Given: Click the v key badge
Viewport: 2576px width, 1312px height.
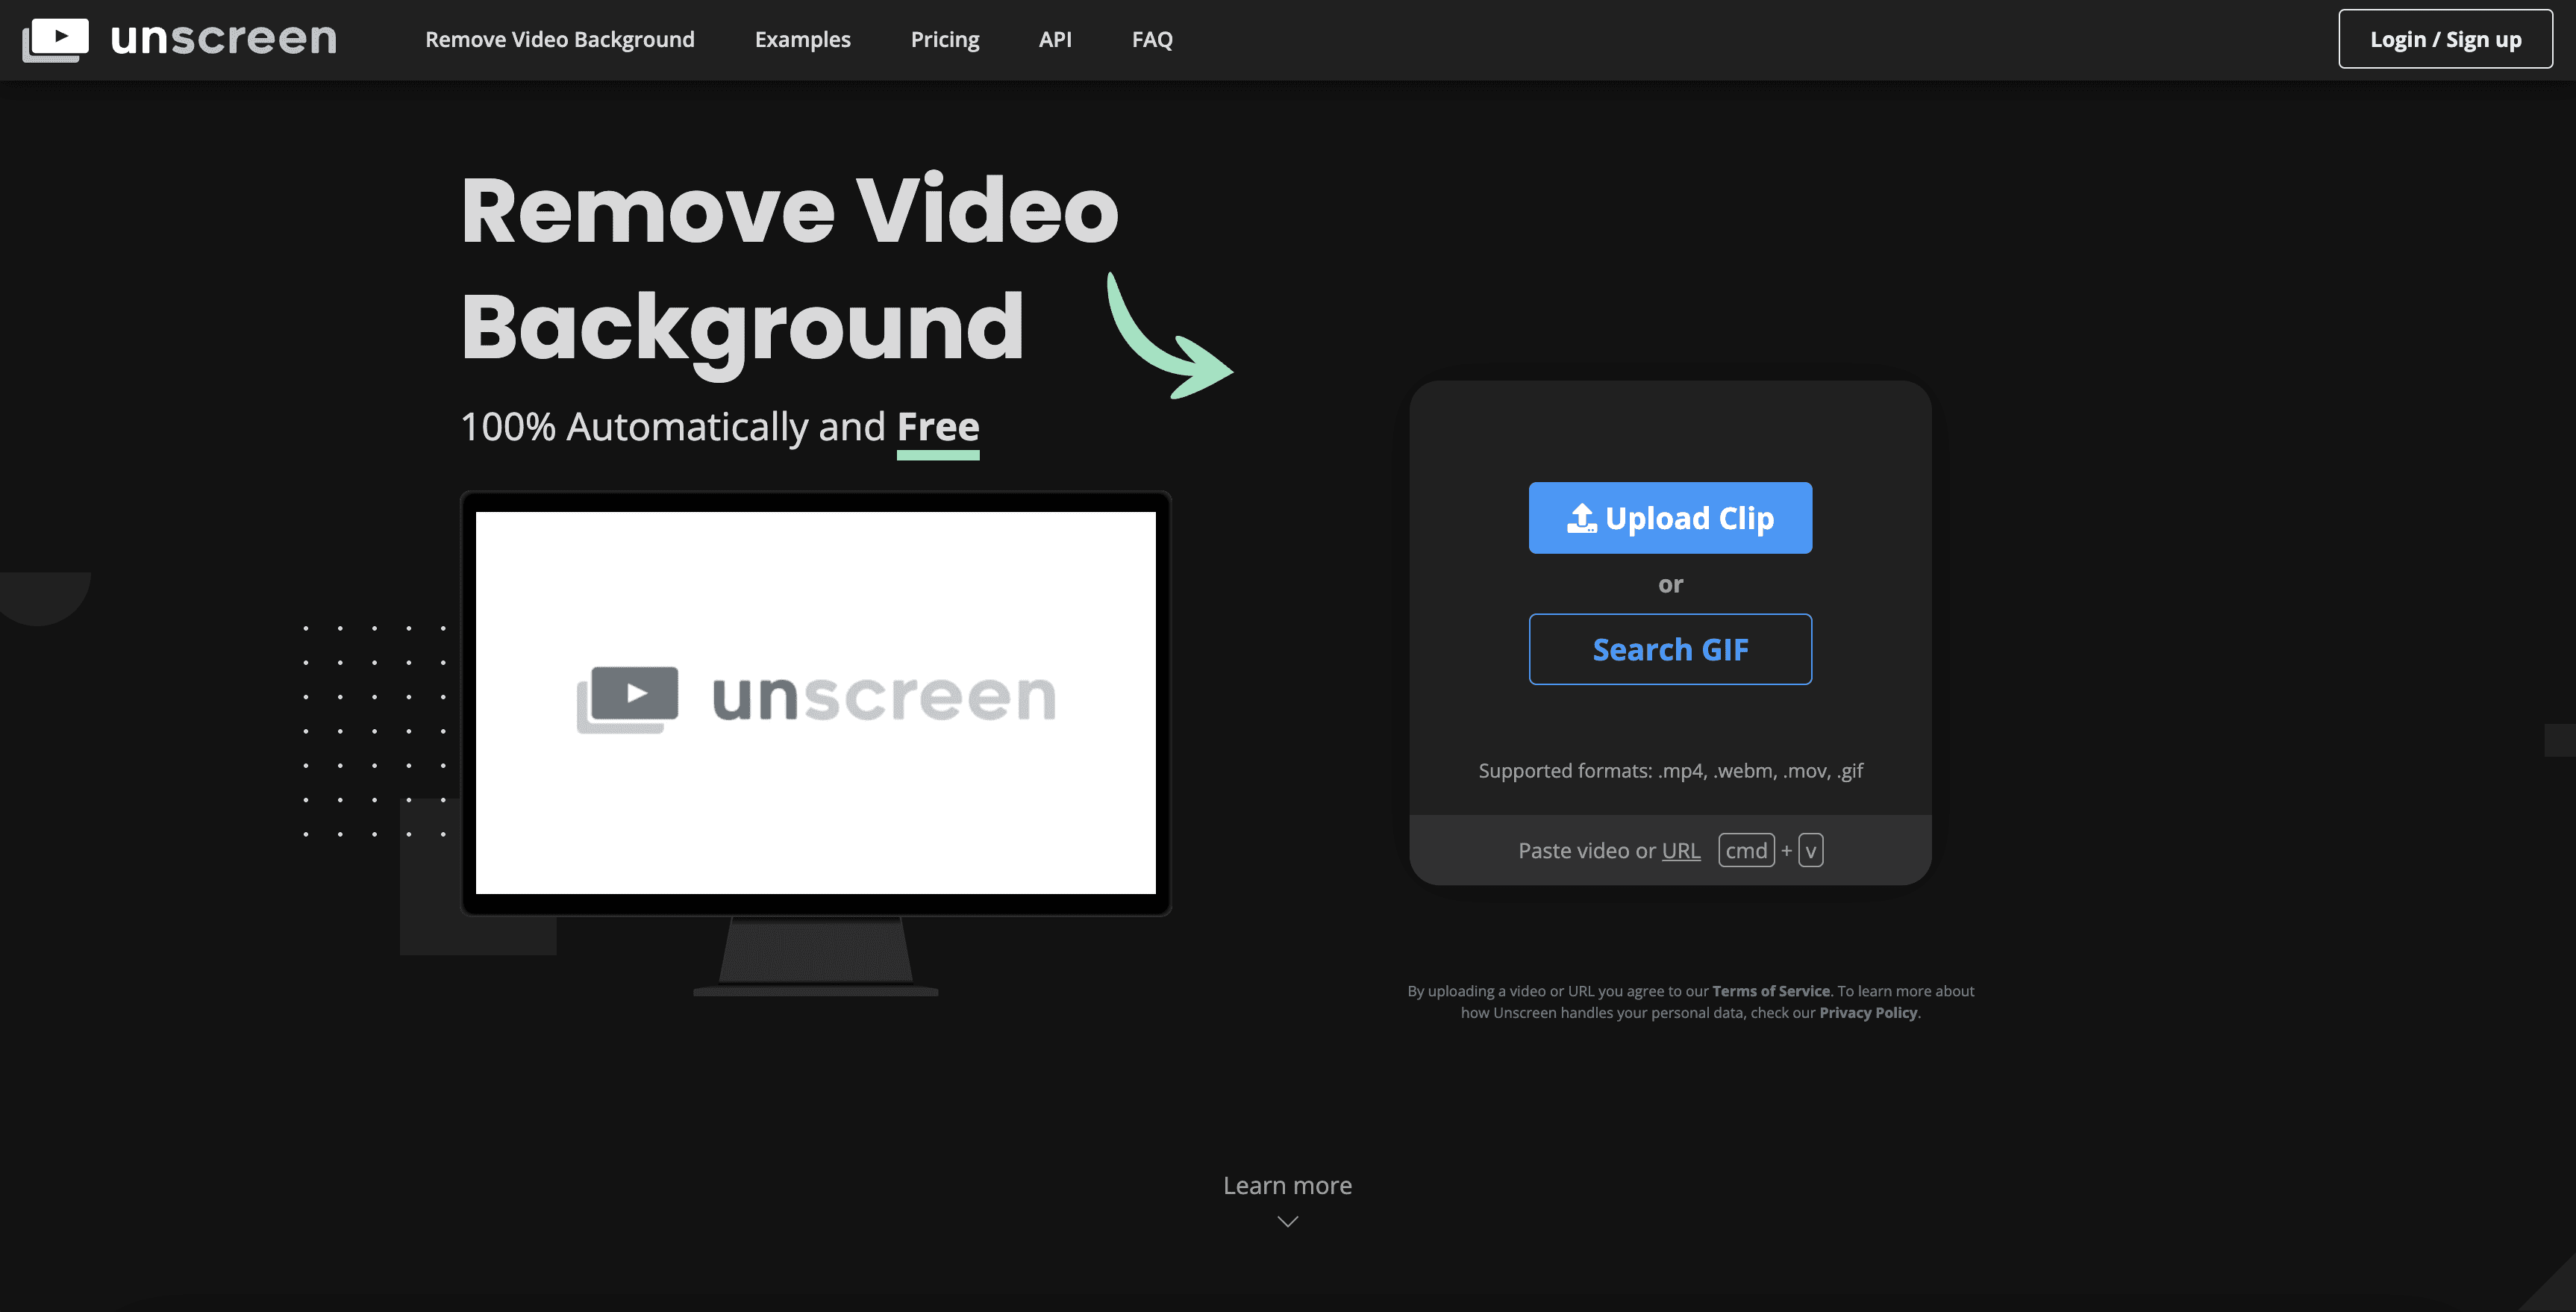Looking at the screenshot, I should tap(1810, 849).
